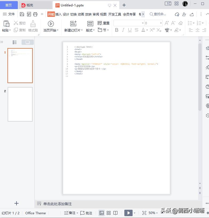Align text left
209x218 pixels.
pyautogui.click(x=191, y=30)
